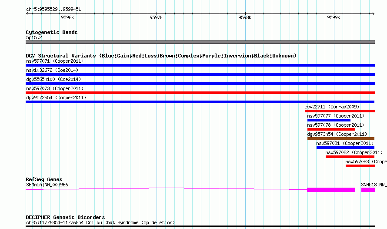Image resolution: width=387 pixels, height=229 pixels.
Task: Click the 9596k ruler tick label
Action: tap(67, 17)
